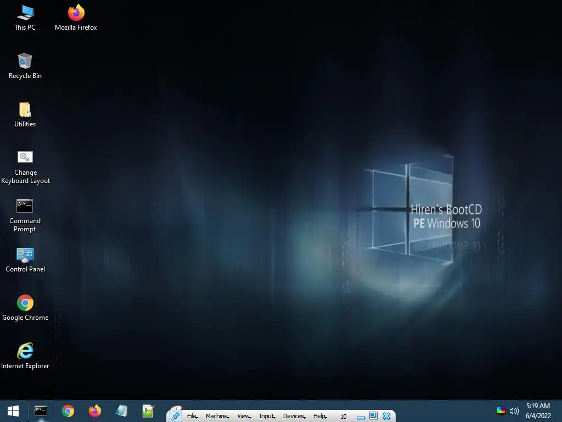Open the green notepad taskbar app
Screen dimensions: 562x422
148,411
